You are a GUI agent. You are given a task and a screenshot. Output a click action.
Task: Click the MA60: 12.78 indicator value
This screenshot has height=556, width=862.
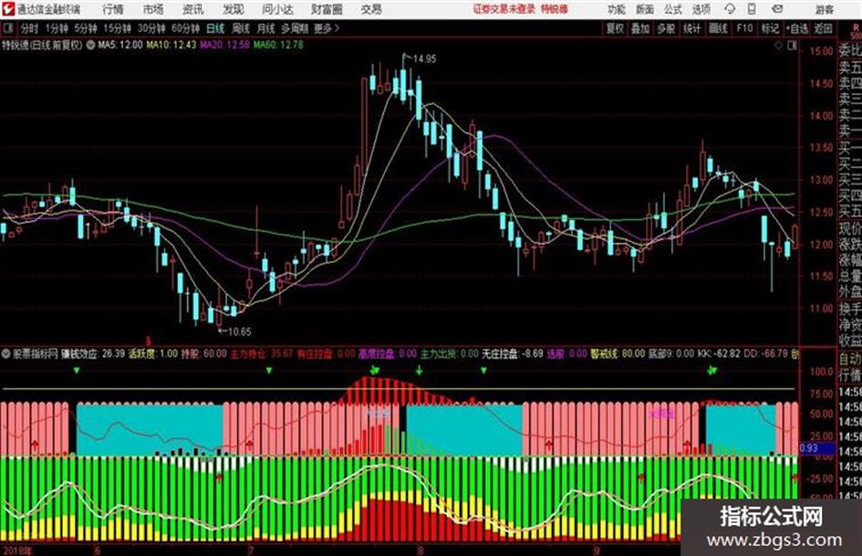(x=278, y=45)
